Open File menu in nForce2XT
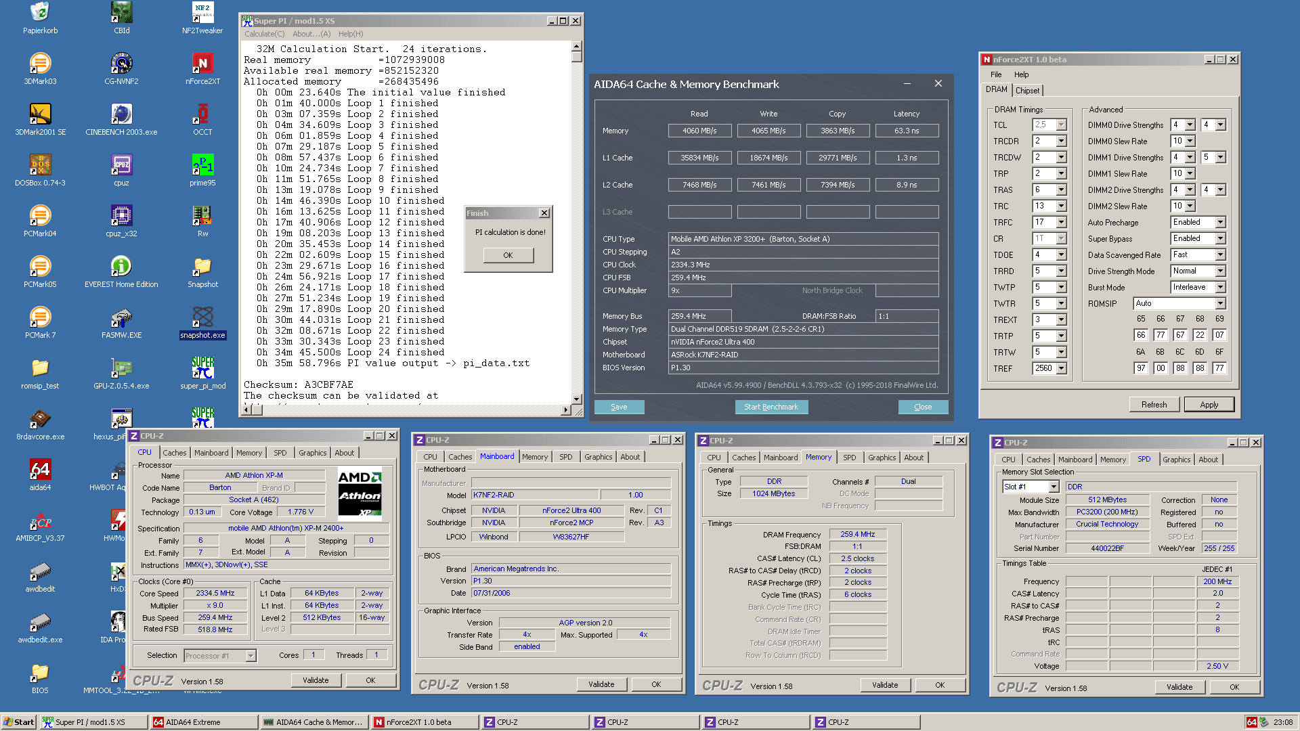Image resolution: width=1300 pixels, height=731 pixels. point(995,74)
